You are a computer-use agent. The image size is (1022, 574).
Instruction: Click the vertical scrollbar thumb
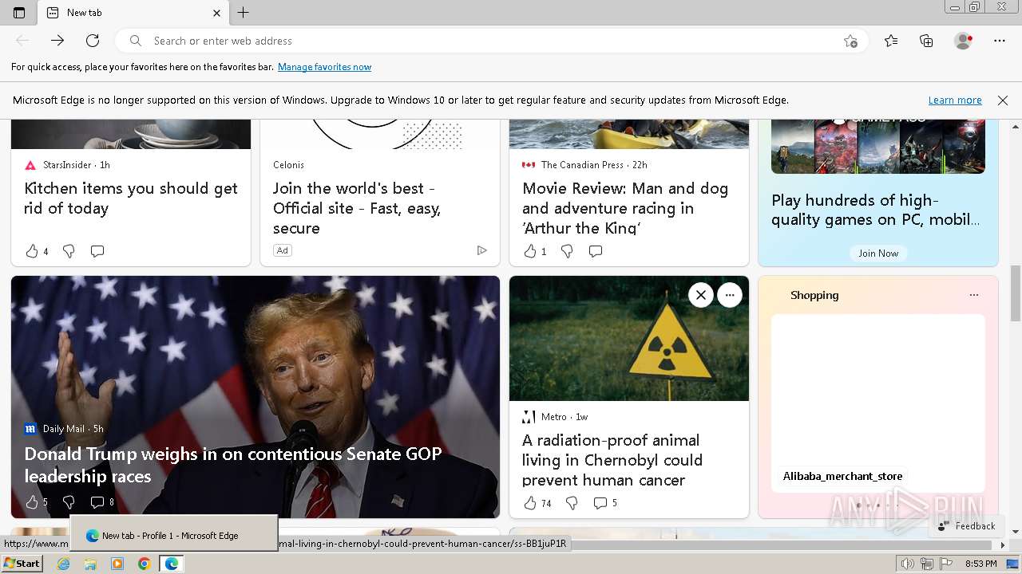[x=1016, y=293]
